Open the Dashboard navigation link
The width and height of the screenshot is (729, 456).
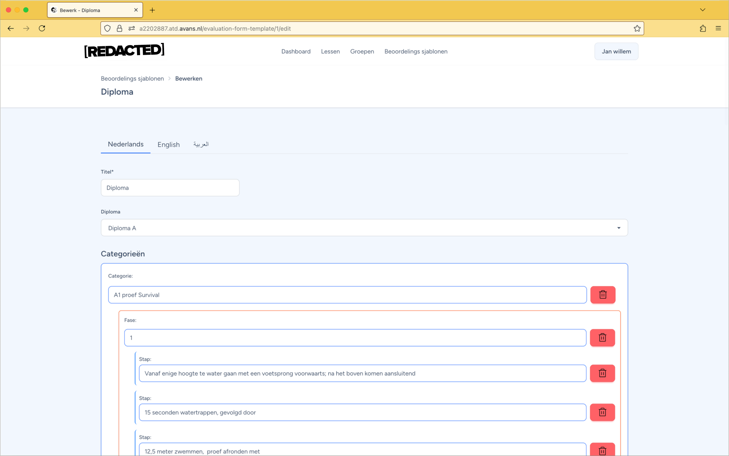(296, 52)
